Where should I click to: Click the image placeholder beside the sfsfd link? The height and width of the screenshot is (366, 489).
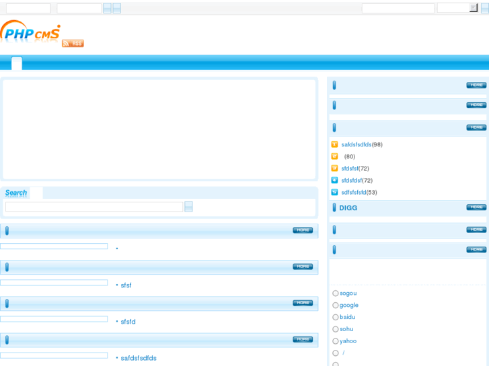click(x=54, y=319)
